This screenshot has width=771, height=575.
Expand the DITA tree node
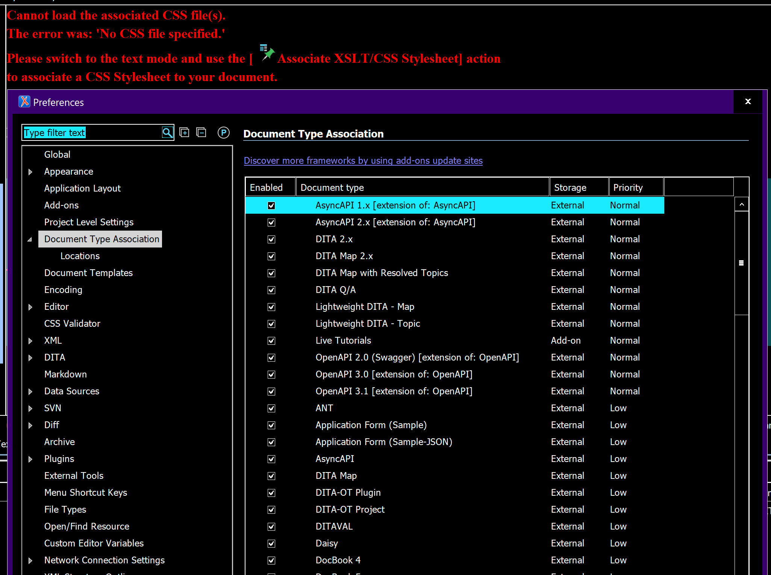(x=30, y=358)
